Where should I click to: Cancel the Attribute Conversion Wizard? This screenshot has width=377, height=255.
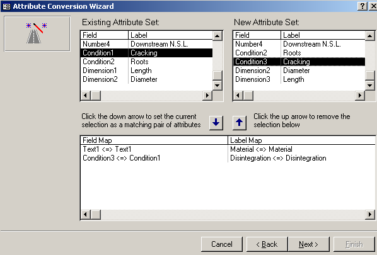click(x=222, y=244)
